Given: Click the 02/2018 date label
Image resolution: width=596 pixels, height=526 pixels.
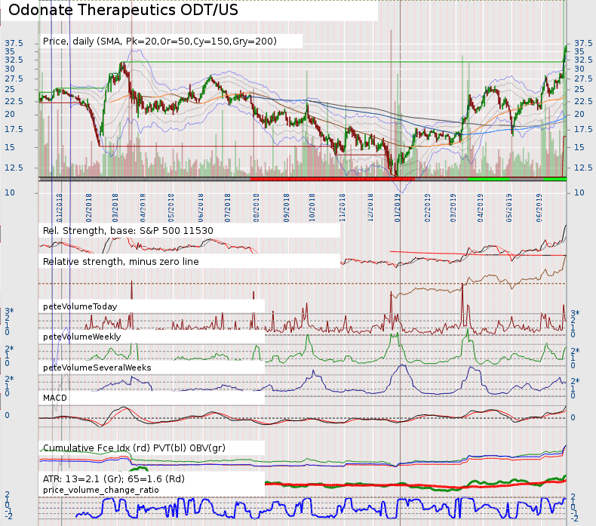Looking at the screenshot, I should click(x=88, y=208).
